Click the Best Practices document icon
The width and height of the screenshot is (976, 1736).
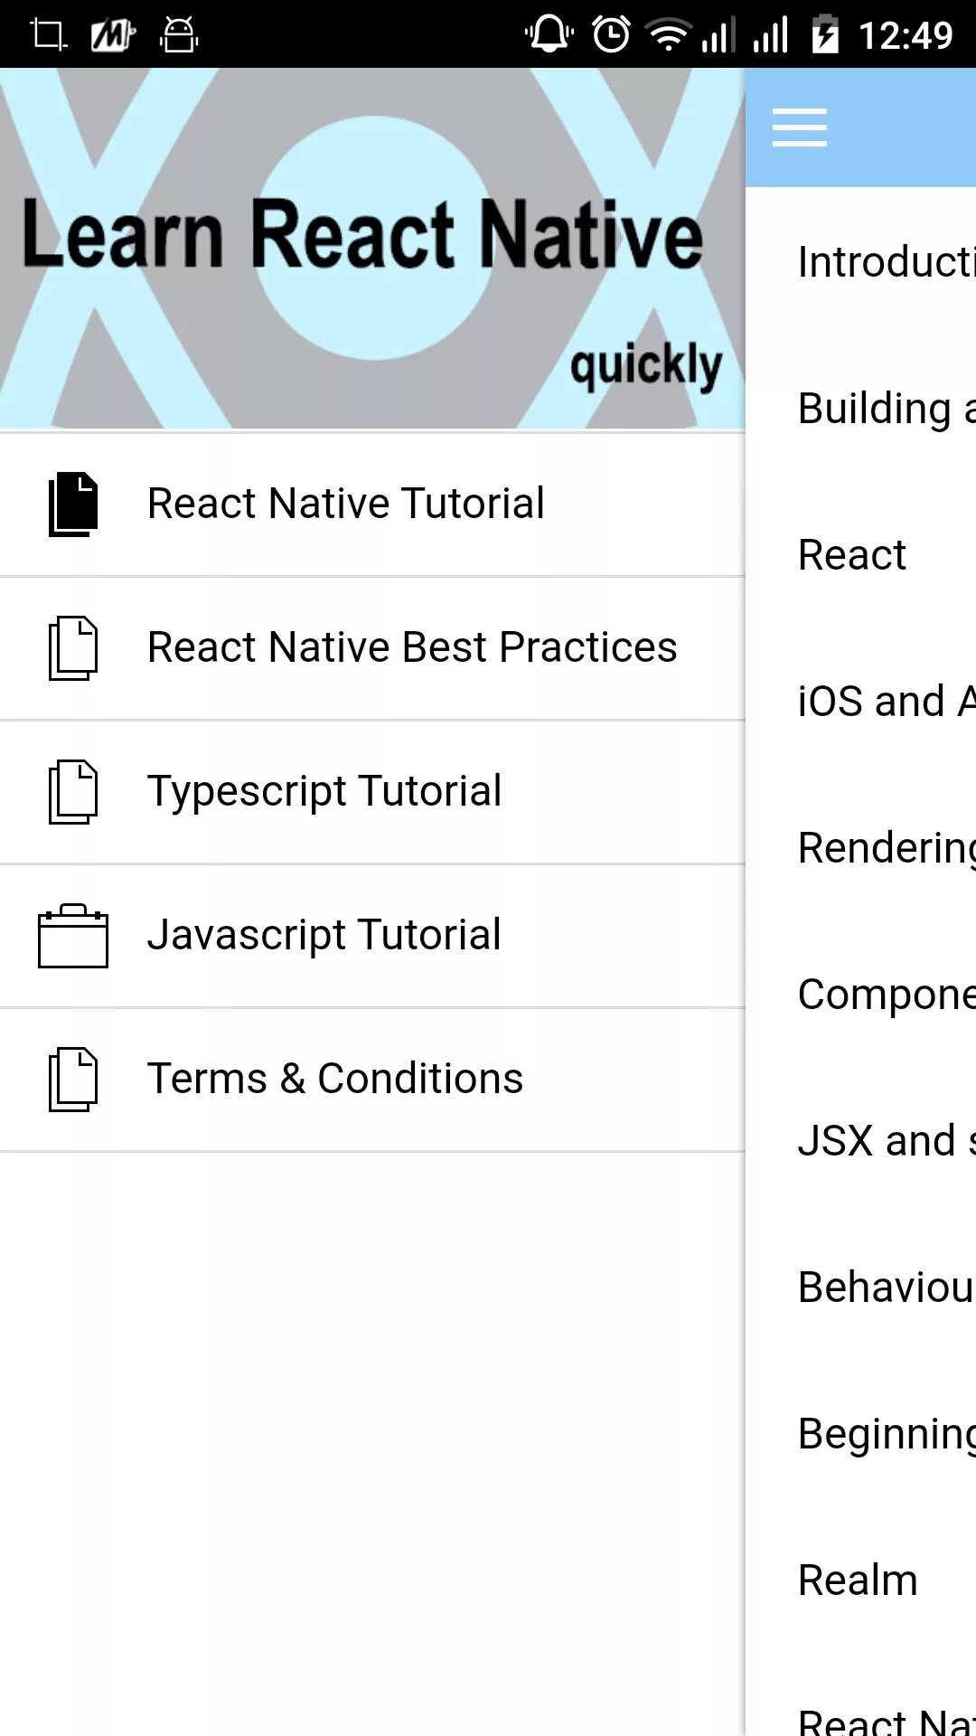click(x=73, y=647)
